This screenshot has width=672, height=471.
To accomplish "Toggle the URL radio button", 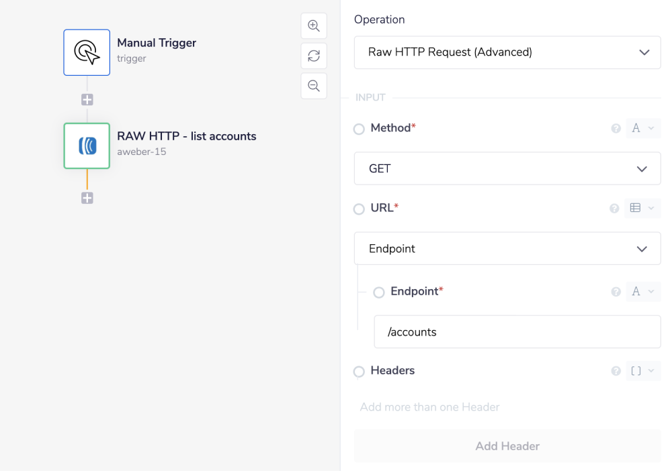I will click(360, 209).
